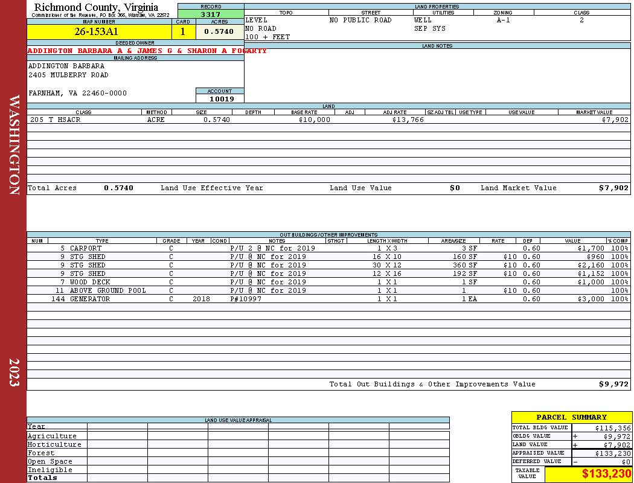Select the CARPORT outbuilding row
634x483 pixels.
(328, 248)
